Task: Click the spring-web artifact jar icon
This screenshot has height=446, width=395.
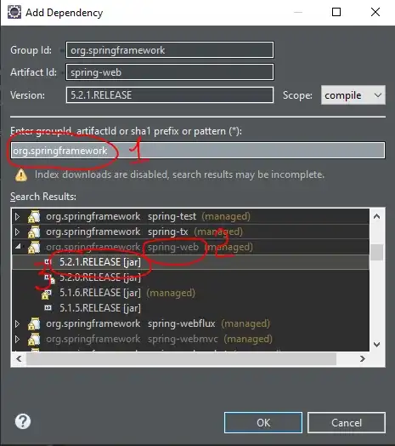Action: point(34,247)
